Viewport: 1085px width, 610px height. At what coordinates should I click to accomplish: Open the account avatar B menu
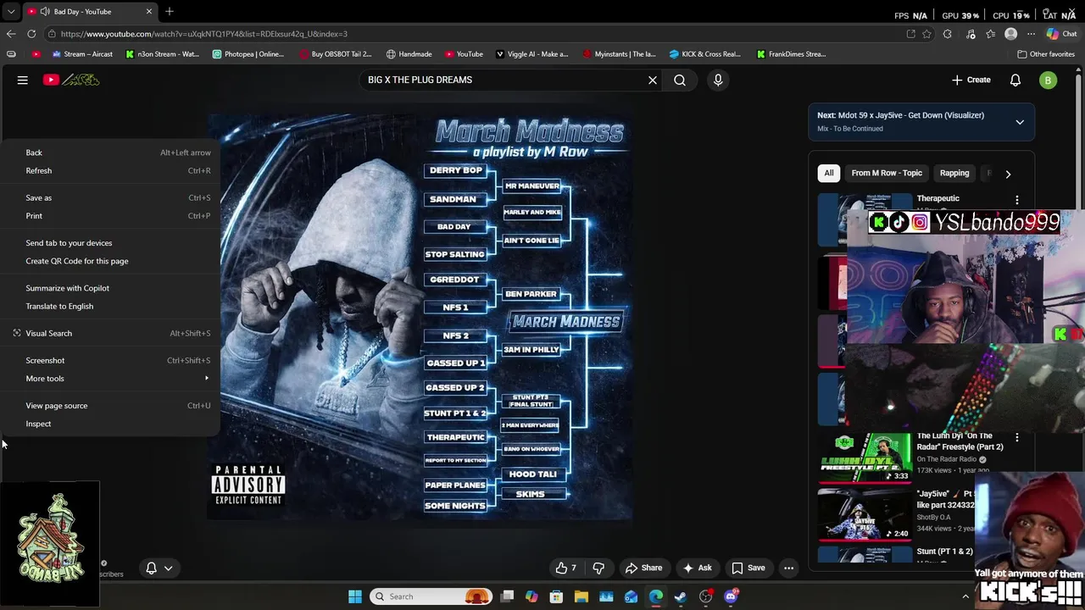tap(1049, 80)
